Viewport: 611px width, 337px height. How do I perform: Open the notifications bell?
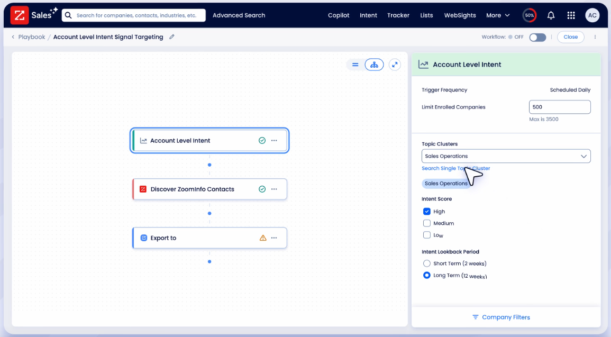551,15
